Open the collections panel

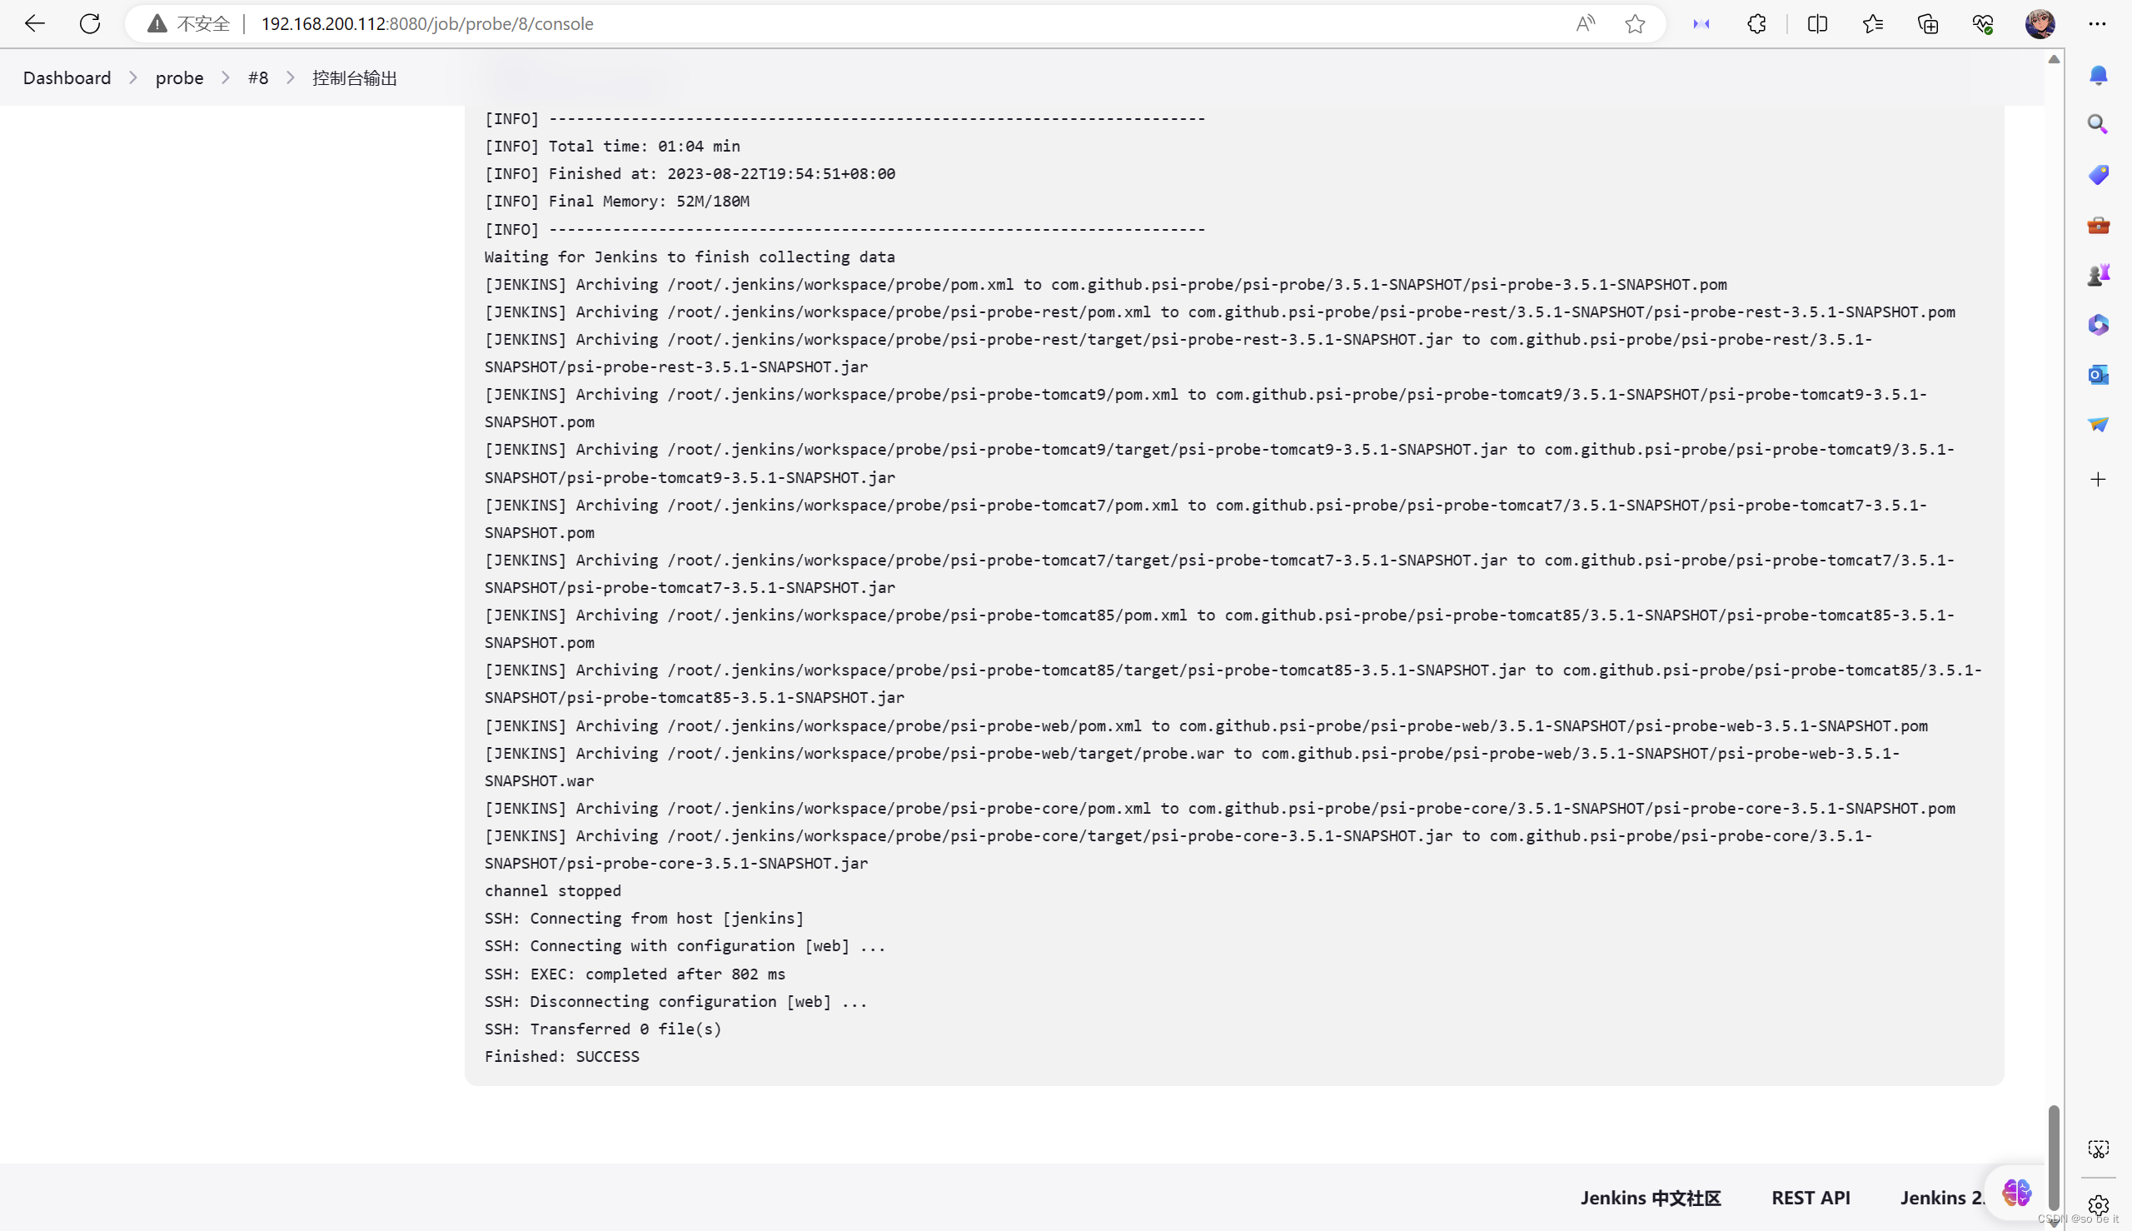point(1927,23)
